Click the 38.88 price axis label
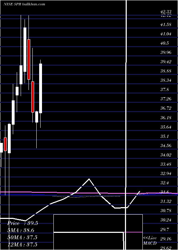This screenshot has height=250, width=178. pos(166,71)
